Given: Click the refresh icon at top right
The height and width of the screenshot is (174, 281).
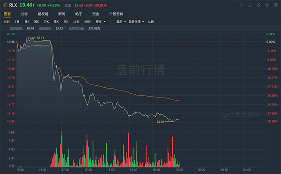Looking at the screenshot, I should [241, 5].
